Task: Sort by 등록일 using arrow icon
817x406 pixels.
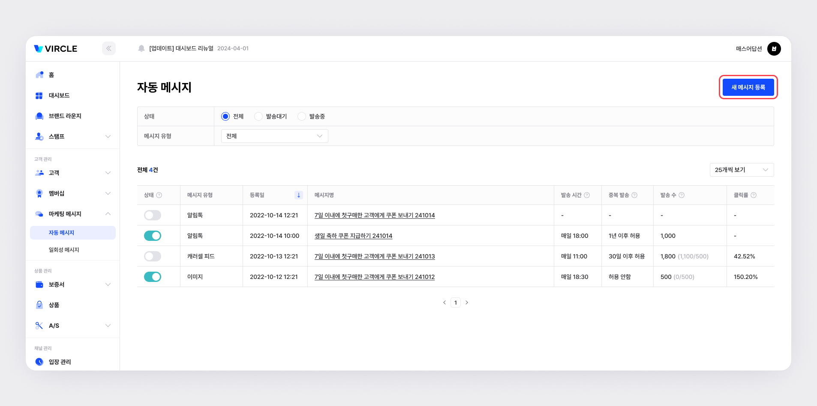Action: point(299,195)
